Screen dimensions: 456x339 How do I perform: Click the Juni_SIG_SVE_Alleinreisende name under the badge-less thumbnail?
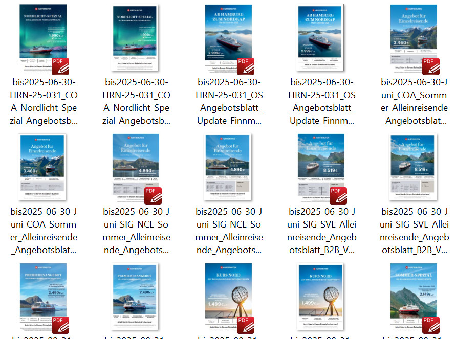415,231
